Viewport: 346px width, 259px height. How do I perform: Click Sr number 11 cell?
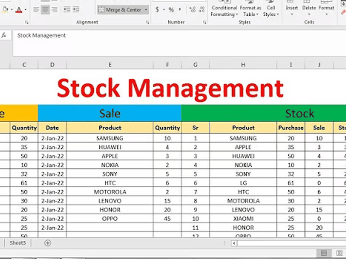click(195, 228)
